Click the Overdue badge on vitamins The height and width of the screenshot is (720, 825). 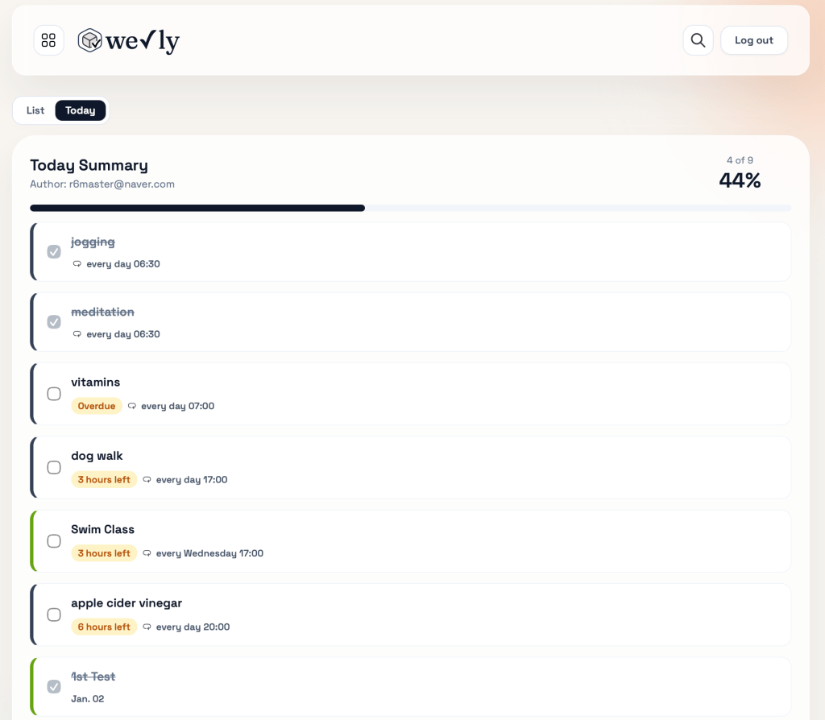[x=97, y=406]
